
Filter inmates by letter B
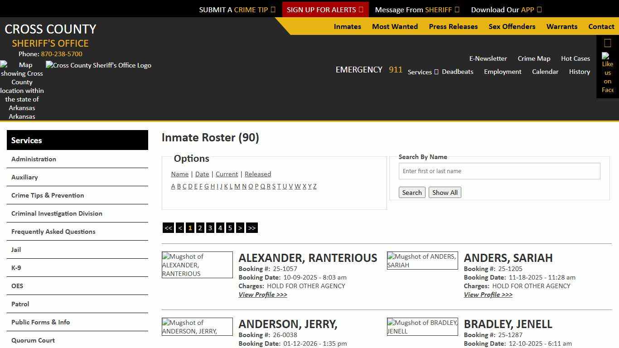coord(179,186)
